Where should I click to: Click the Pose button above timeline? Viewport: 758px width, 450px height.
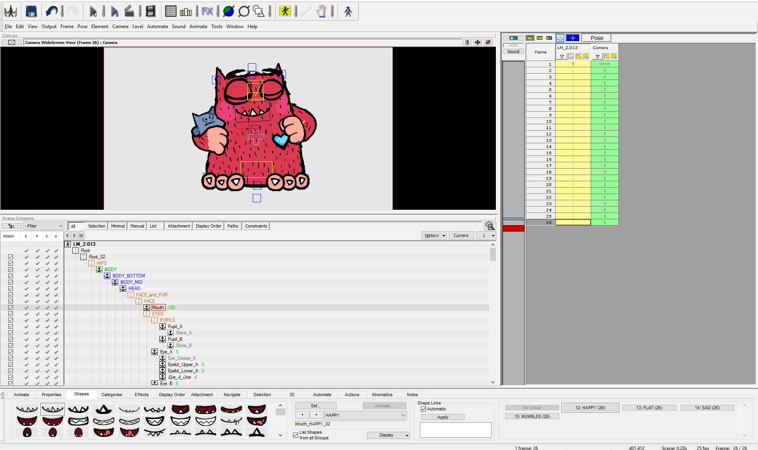(x=596, y=38)
